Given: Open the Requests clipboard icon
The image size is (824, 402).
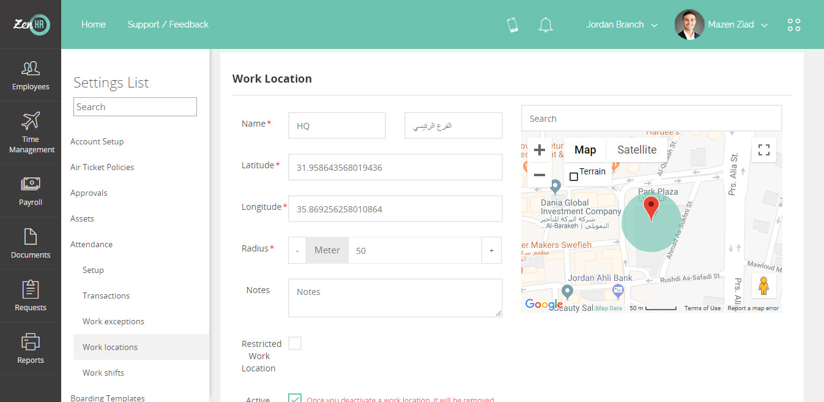Looking at the screenshot, I should (x=30, y=289).
